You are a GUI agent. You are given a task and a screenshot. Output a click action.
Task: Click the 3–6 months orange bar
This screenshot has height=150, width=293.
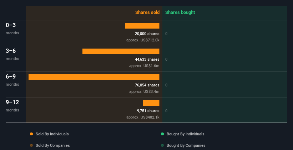click(121, 51)
